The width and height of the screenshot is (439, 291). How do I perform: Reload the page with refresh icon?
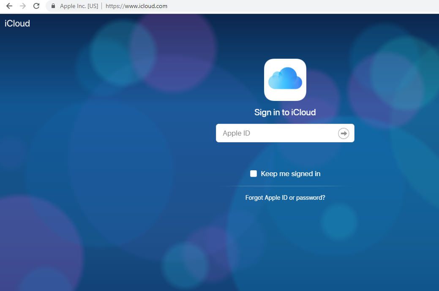pos(36,6)
